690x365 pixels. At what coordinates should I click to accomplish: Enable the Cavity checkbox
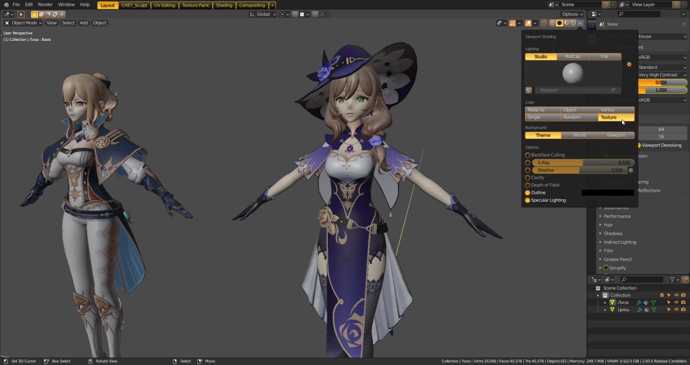(528, 178)
